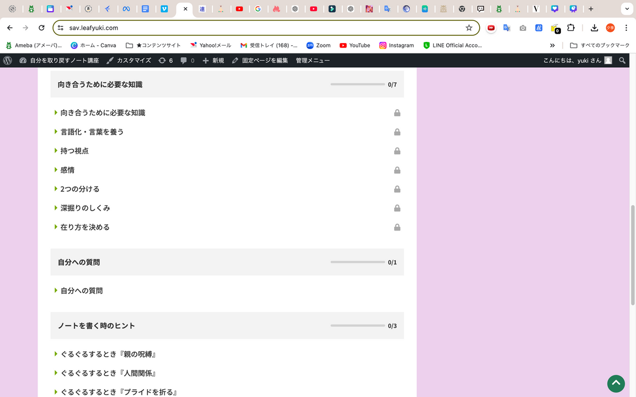Click the admin bar search magnifier icon
The width and height of the screenshot is (636, 397).
click(622, 61)
